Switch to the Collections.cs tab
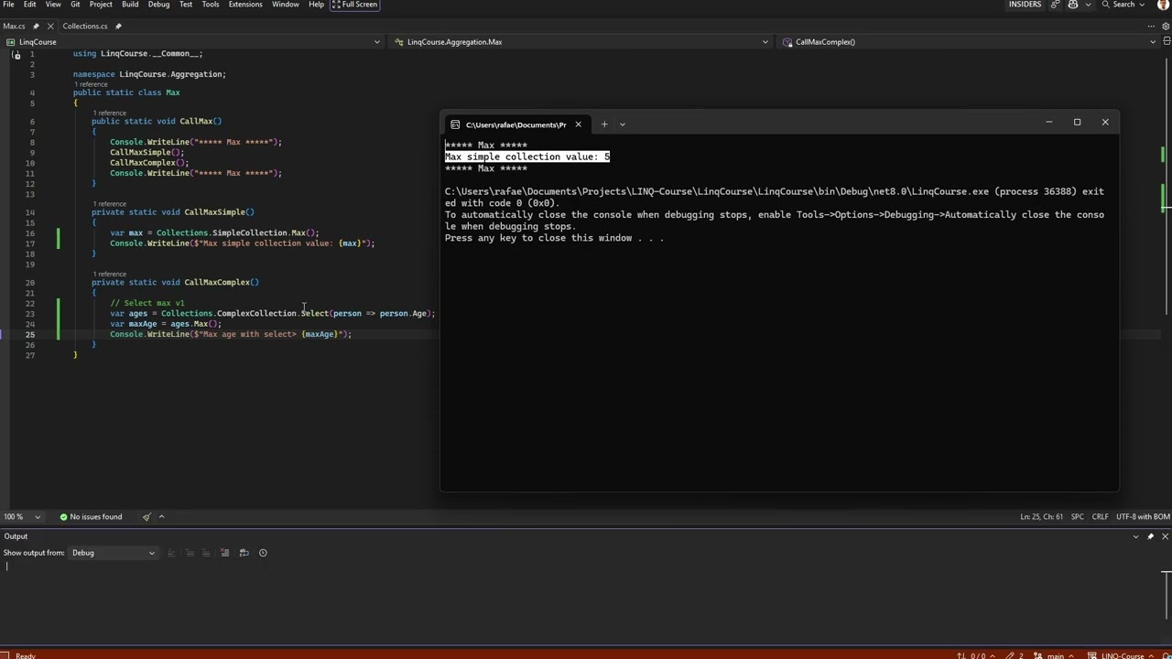This screenshot has width=1172, height=659. 84,26
